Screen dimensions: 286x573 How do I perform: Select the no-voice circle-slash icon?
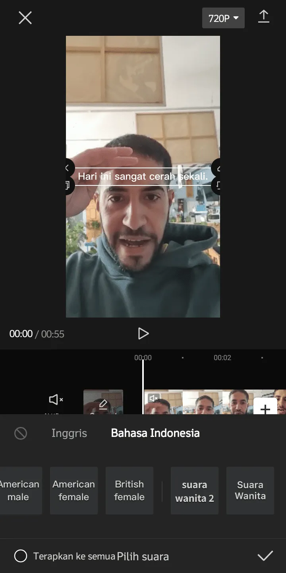[21, 433]
